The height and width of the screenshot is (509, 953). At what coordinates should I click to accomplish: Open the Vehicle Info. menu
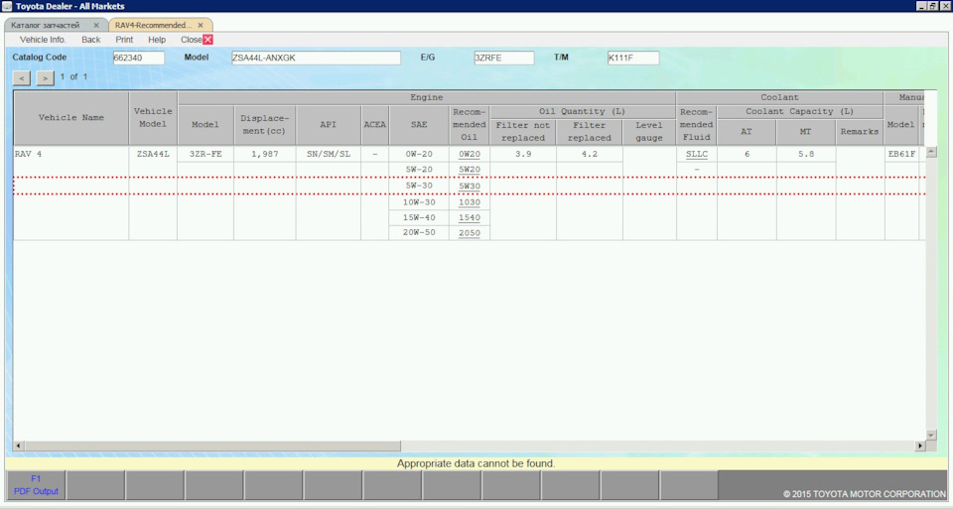[x=43, y=40]
